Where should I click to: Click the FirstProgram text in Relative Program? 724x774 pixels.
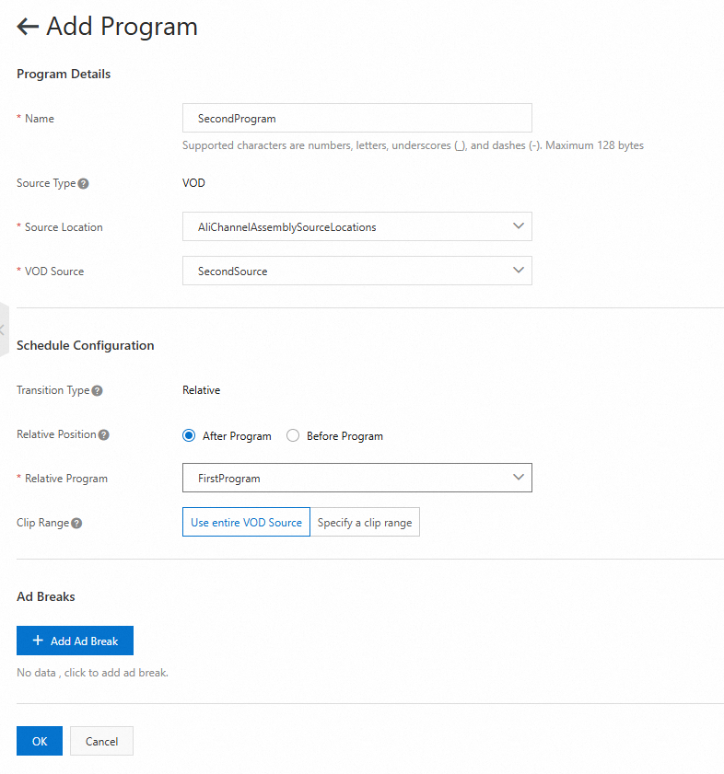228,479
